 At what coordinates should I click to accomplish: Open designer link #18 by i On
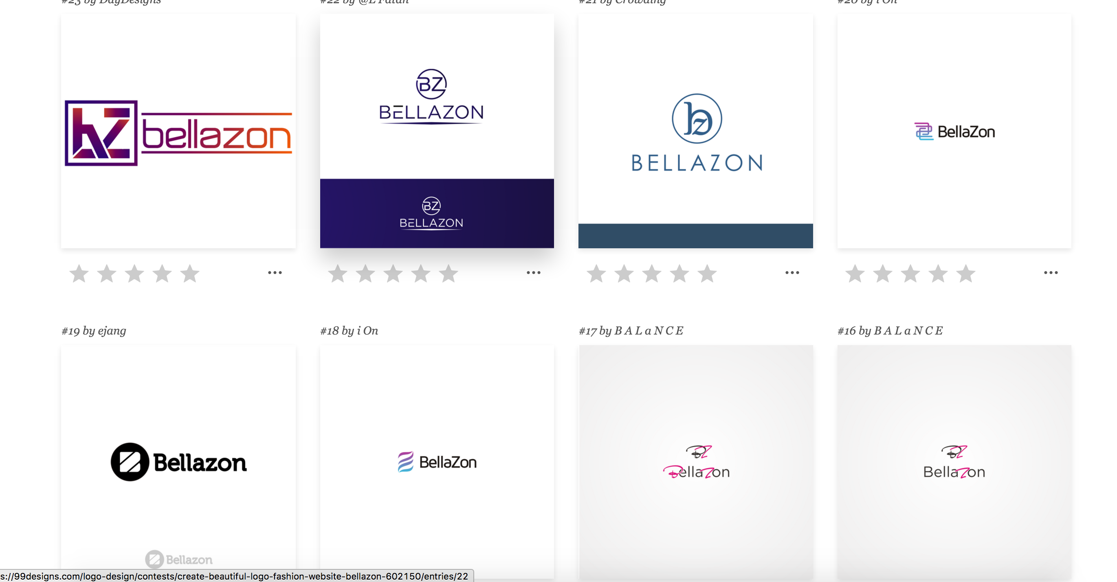tap(349, 330)
